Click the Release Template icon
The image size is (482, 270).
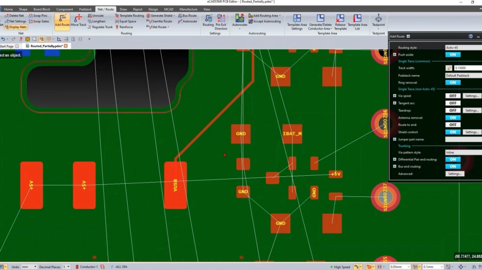point(340,21)
